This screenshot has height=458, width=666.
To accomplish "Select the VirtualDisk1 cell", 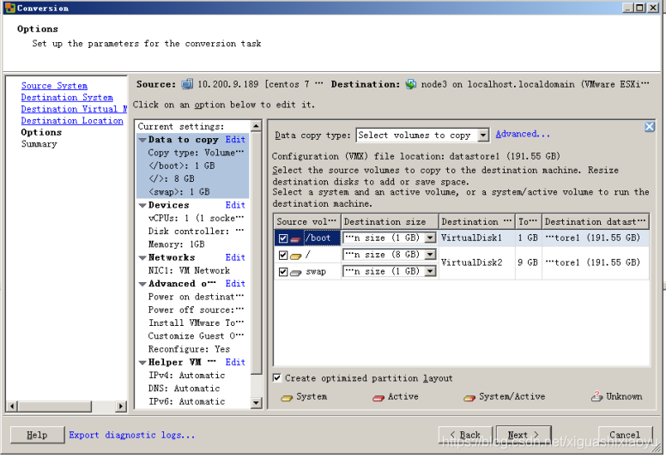I will click(x=476, y=238).
